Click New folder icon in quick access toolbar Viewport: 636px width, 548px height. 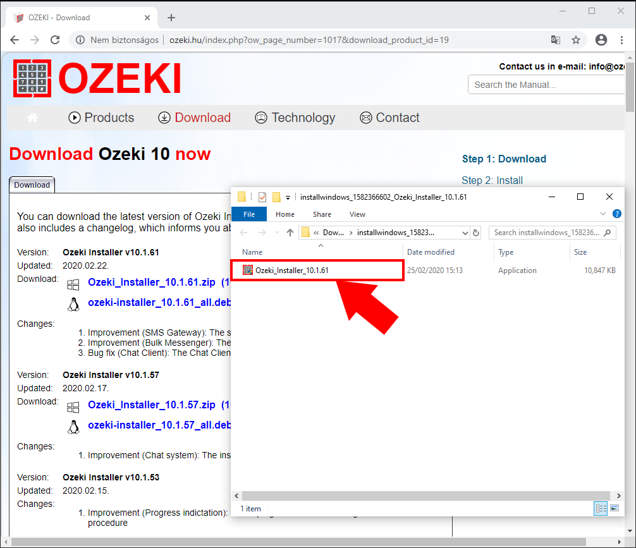(277, 197)
